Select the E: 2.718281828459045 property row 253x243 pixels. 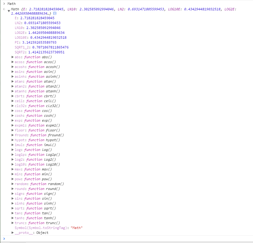34,18
